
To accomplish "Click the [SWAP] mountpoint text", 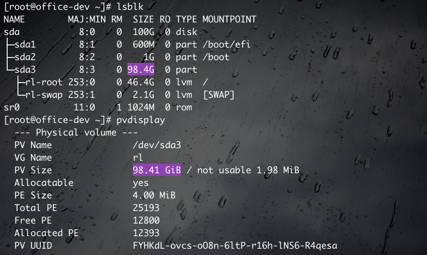I will click(x=219, y=95).
